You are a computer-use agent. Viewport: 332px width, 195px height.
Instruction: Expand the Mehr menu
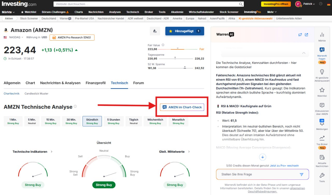pos(272,12)
